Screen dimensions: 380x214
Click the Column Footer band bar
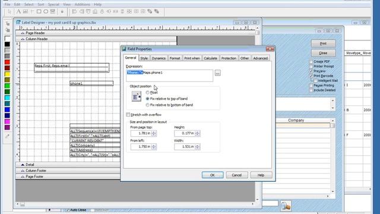click(68, 171)
